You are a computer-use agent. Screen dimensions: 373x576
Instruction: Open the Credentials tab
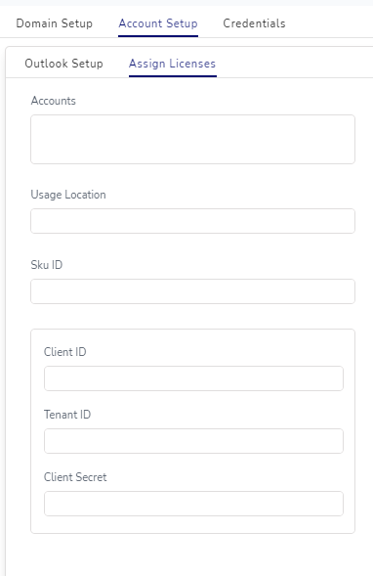254,23
